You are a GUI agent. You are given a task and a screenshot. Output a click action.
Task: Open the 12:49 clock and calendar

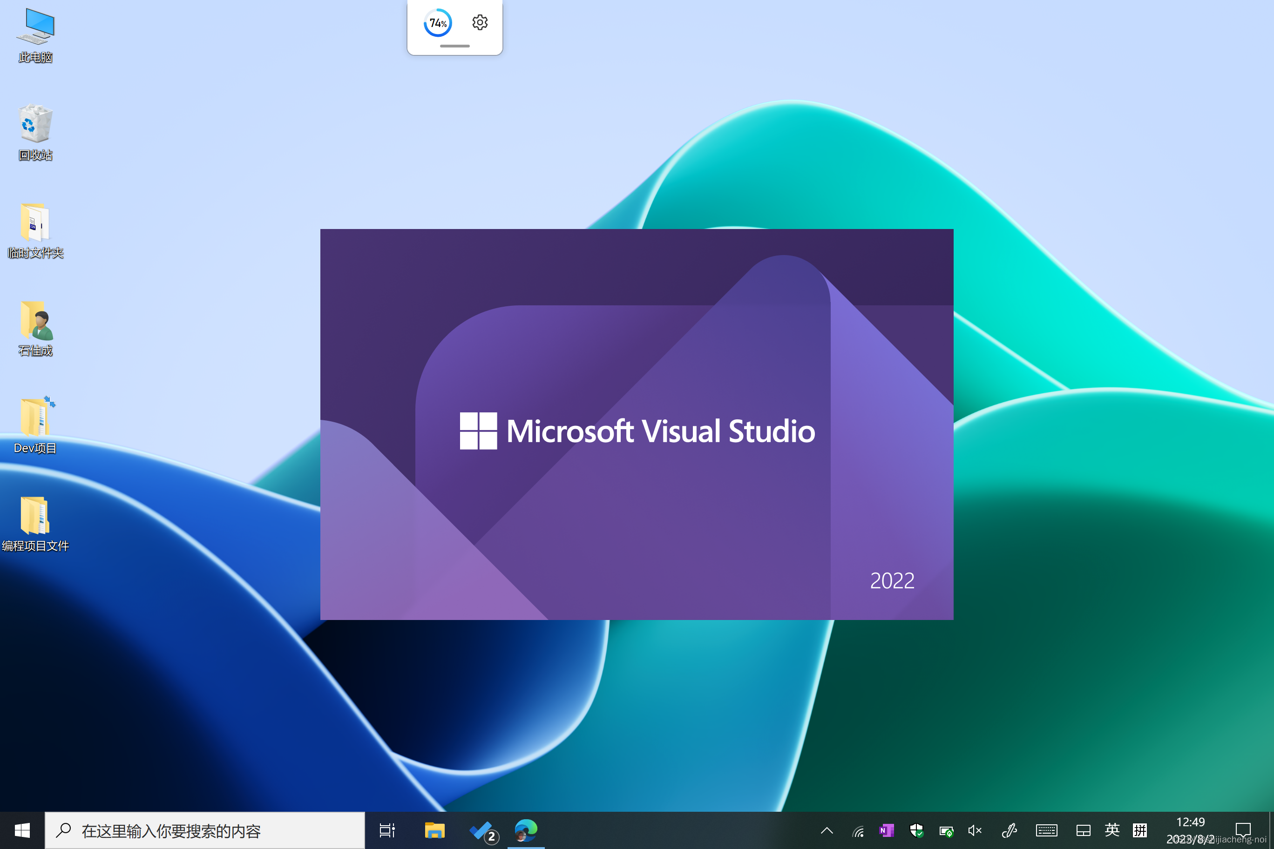(x=1191, y=830)
